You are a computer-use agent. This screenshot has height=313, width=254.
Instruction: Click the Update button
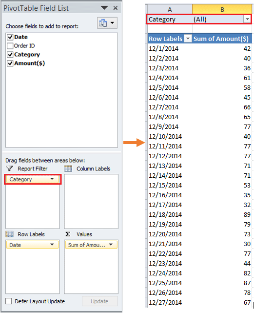[99, 301]
